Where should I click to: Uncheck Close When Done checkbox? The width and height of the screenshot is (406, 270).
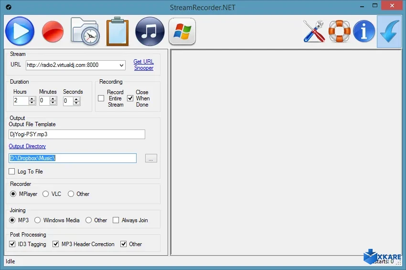point(130,98)
